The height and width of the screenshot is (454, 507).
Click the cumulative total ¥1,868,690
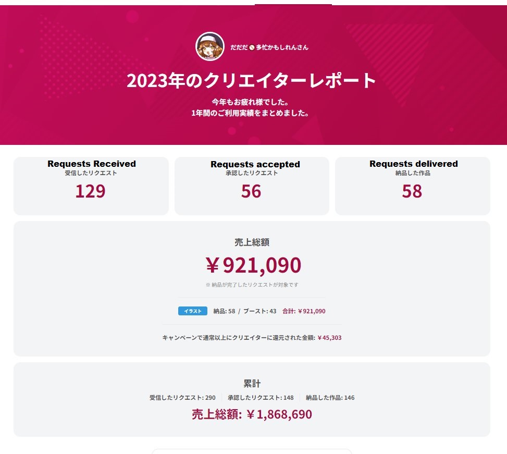pyautogui.click(x=279, y=414)
